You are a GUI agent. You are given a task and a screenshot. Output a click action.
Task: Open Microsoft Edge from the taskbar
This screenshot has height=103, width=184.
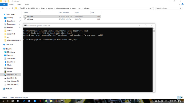(x=24, y=101)
